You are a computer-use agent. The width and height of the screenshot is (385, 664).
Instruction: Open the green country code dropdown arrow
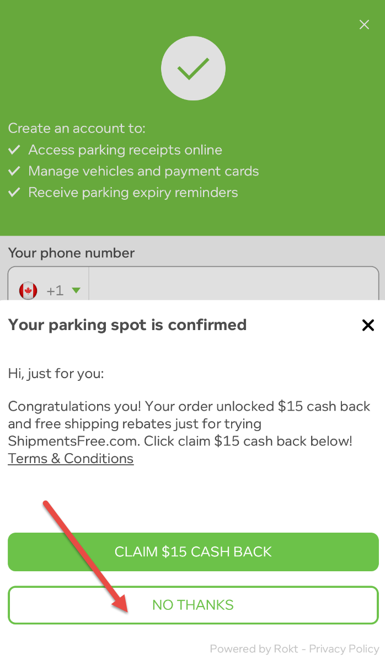tap(76, 290)
